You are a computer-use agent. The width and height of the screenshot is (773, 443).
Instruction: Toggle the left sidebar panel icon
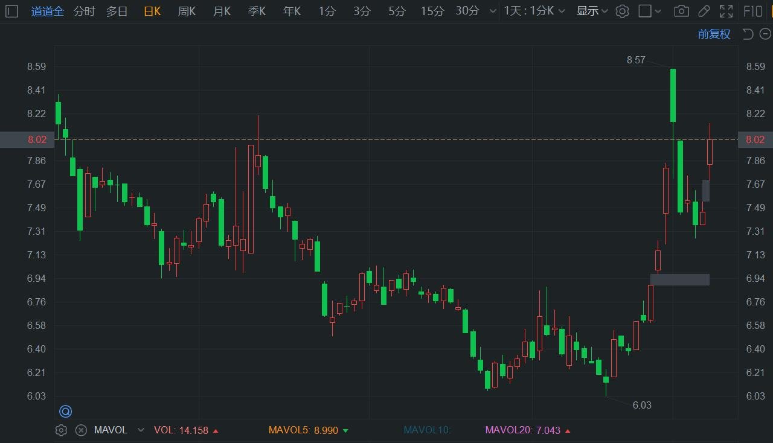pyautogui.click(x=12, y=11)
